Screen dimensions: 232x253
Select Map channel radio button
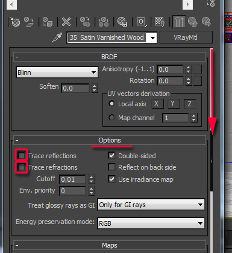[111, 117]
